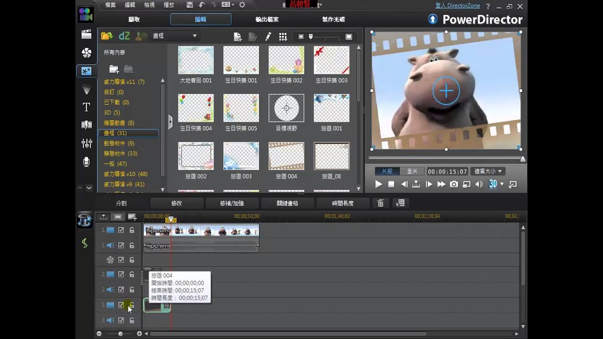The width and height of the screenshot is (603, 339).
Task: Click the room list up chevron
Action: tap(80, 188)
